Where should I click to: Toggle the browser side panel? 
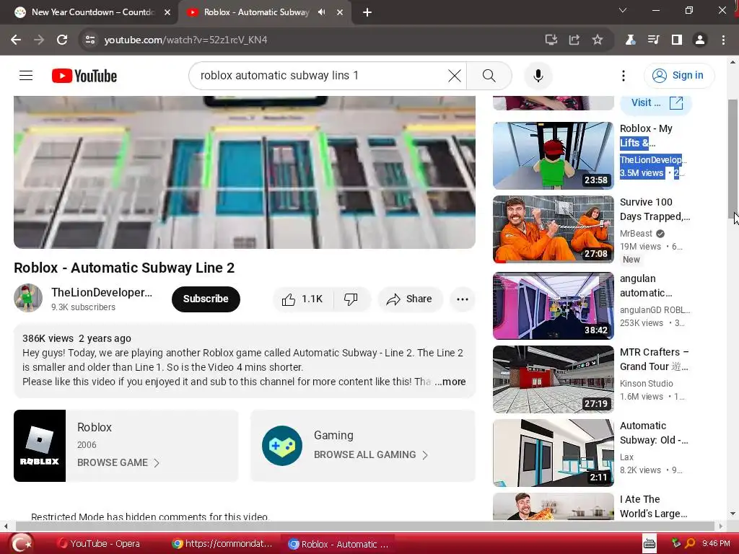[x=677, y=40]
